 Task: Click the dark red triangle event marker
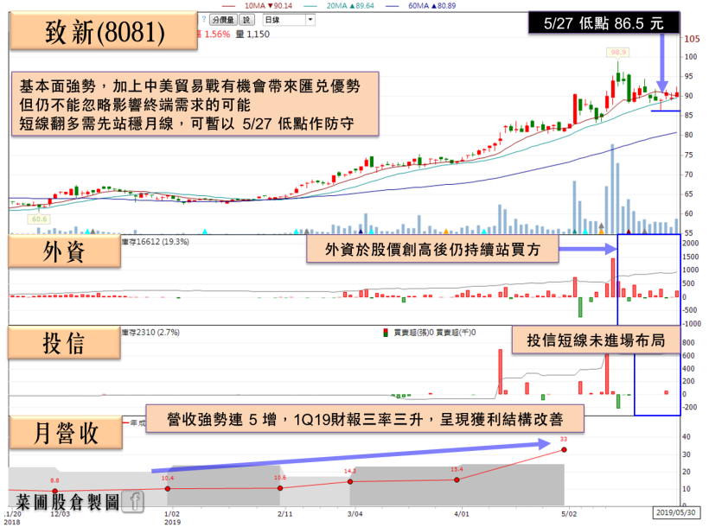coord(629,232)
